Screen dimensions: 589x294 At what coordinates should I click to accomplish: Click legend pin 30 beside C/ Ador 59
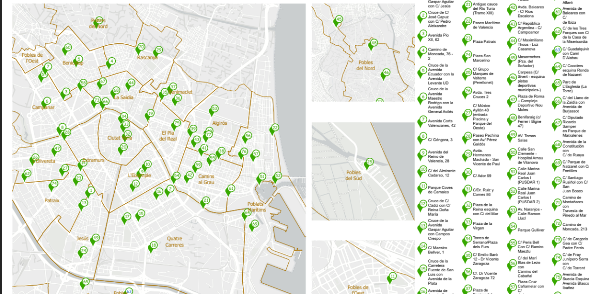(x=467, y=174)
